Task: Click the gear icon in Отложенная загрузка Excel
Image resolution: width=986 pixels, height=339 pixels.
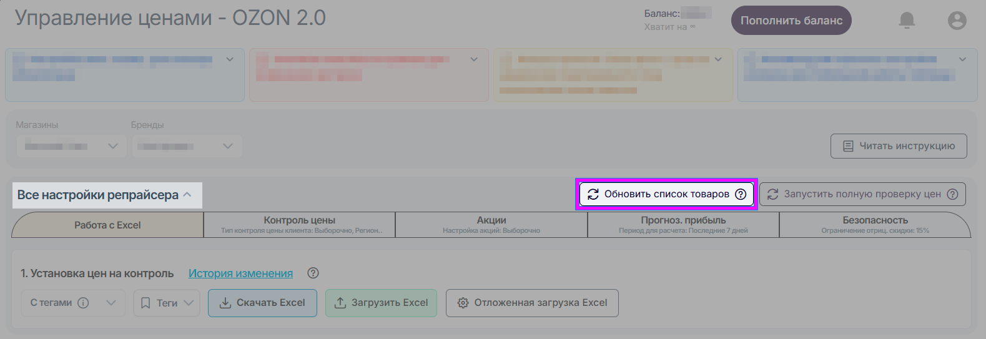Action: pyautogui.click(x=463, y=303)
